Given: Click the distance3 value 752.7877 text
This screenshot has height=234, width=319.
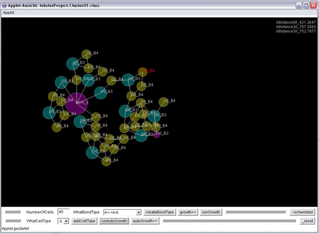Looking at the screenshot, I should [296, 31].
